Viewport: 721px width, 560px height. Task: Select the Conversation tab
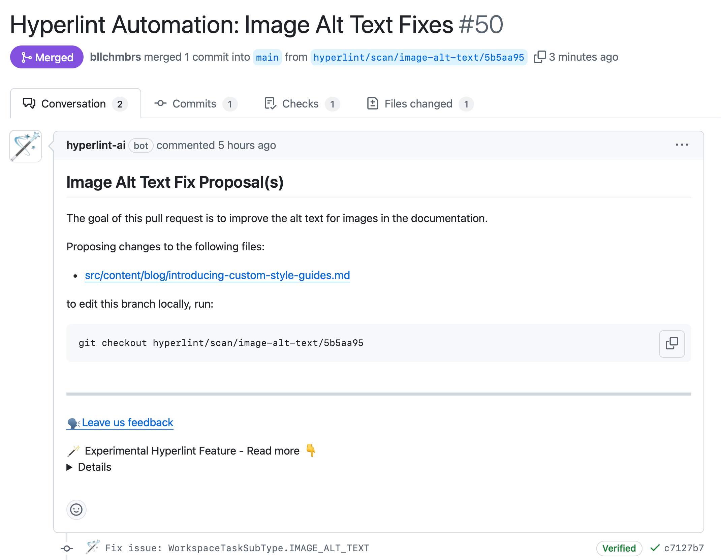coord(74,104)
